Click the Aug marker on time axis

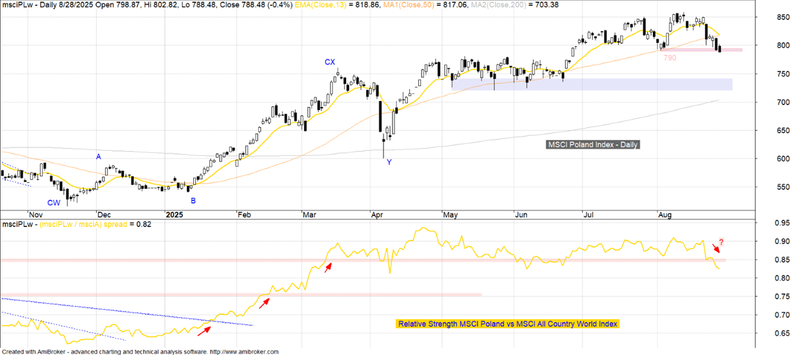pos(664,215)
